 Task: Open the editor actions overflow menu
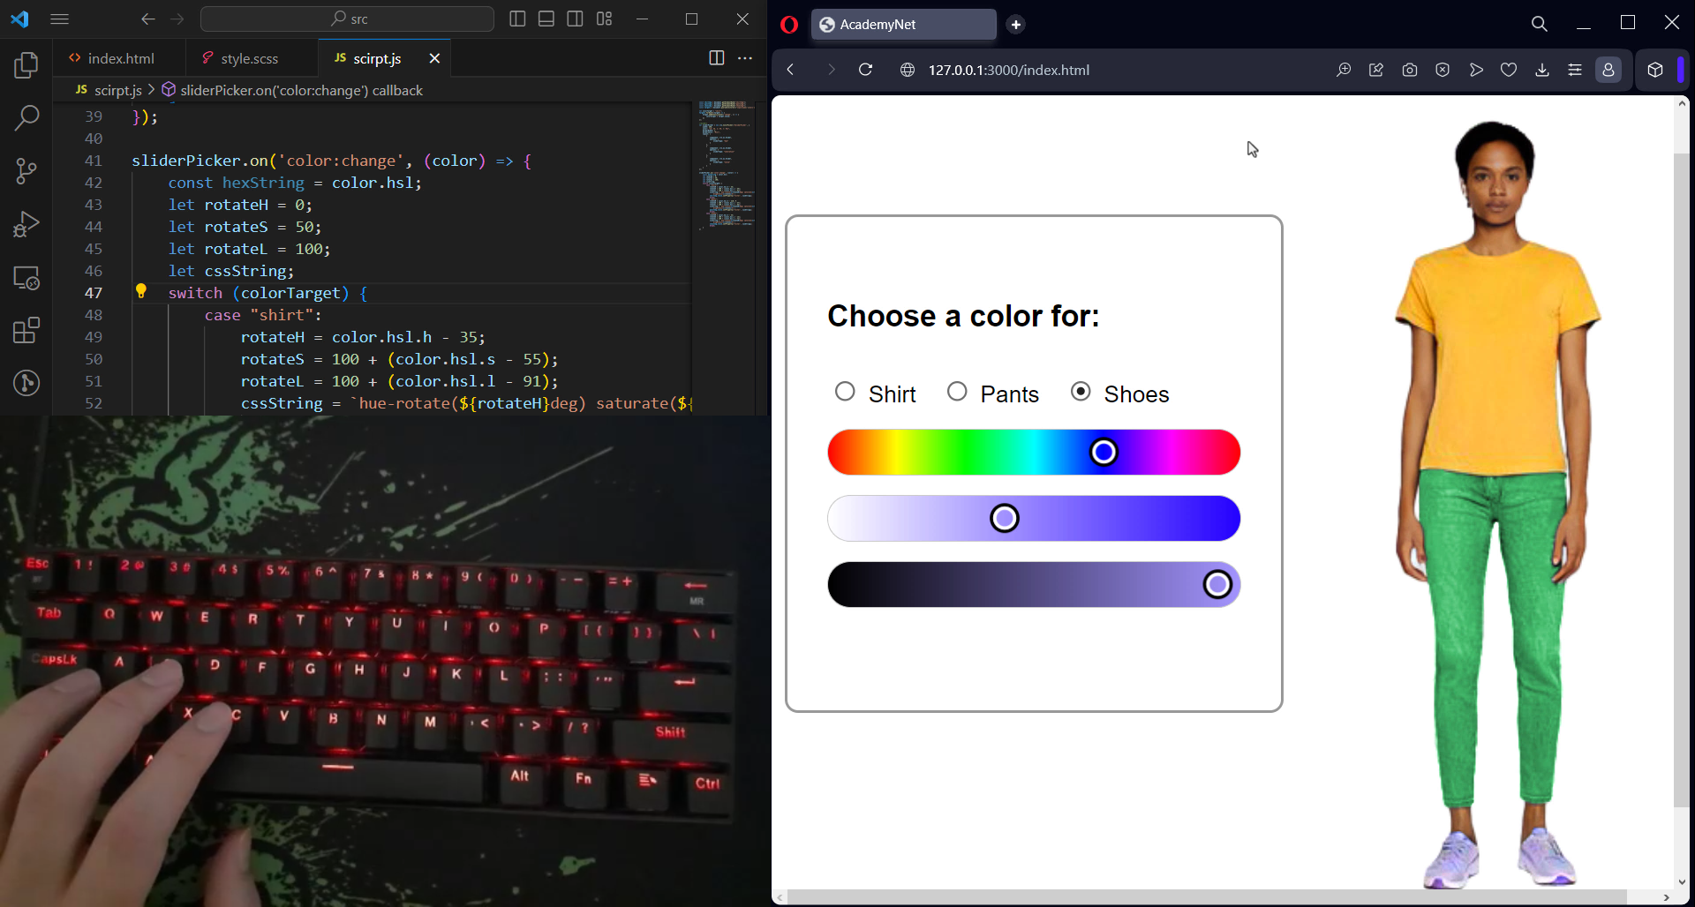(x=745, y=57)
